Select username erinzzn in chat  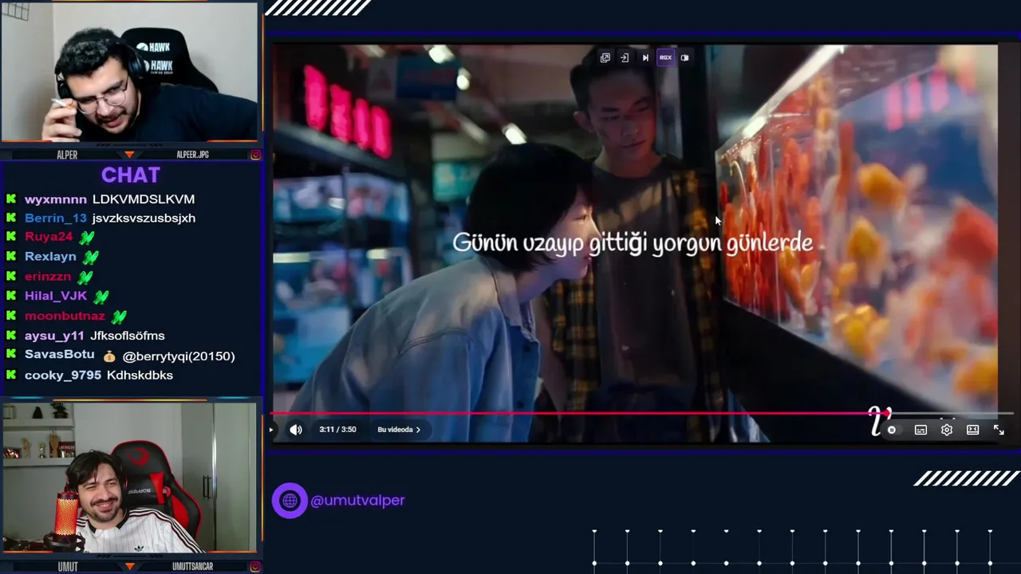(x=48, y=277)
